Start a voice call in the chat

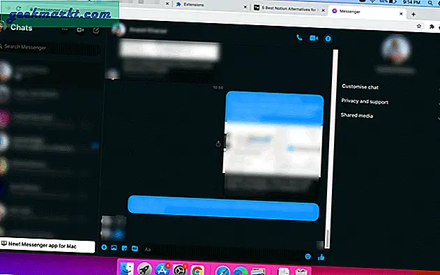pos(299,38)
